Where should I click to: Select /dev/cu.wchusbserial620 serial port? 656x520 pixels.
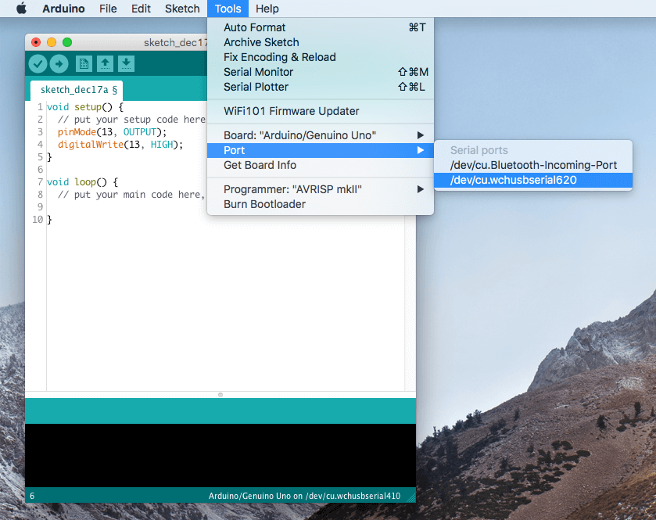coord(513,180)
